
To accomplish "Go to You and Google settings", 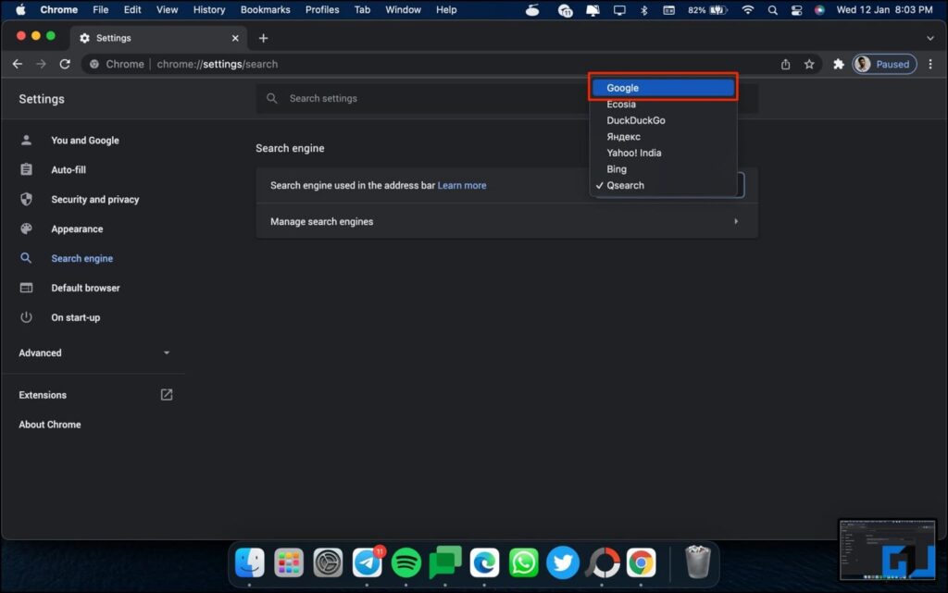I will pos(85,140).
